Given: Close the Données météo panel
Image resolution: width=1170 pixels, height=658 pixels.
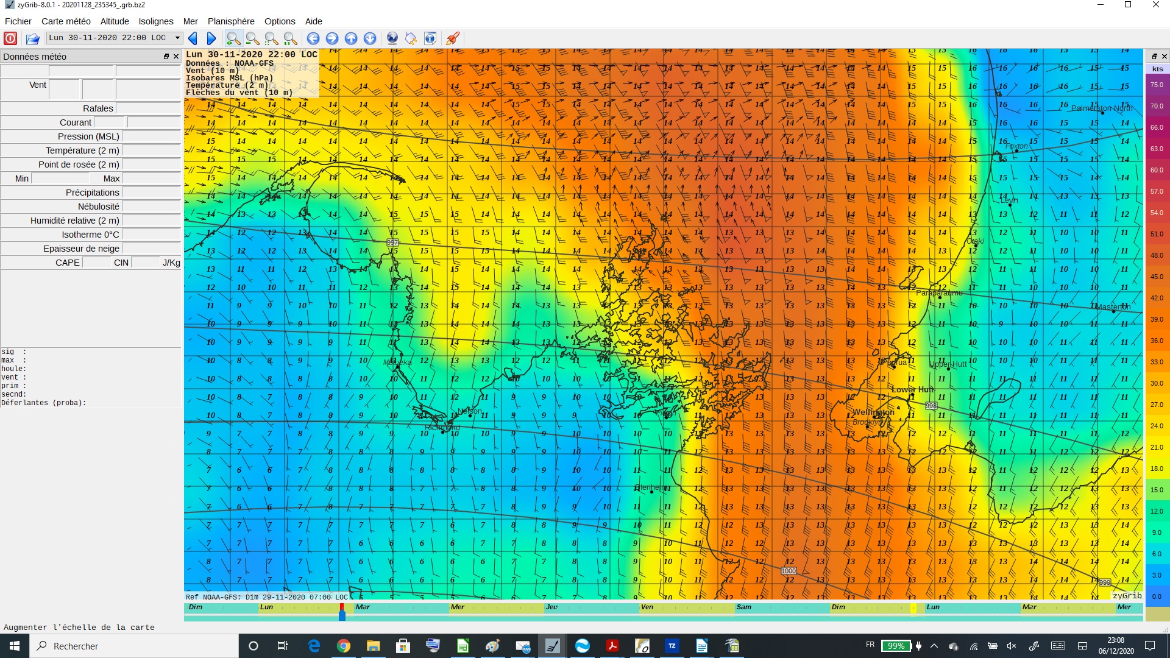Looking at the screenshot, I should [176, 57].
